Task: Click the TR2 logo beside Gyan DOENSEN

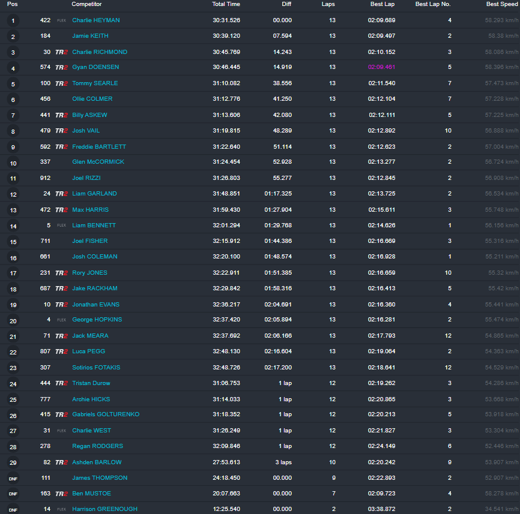Action: [x=61, y=67]
